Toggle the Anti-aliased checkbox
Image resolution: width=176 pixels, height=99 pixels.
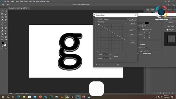(139, 45)
